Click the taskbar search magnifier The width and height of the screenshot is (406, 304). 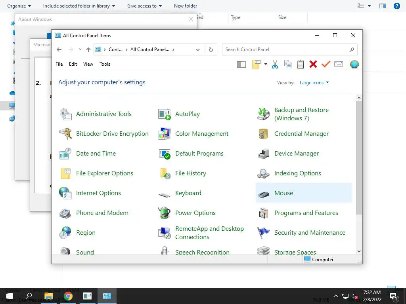click(29, 296)
